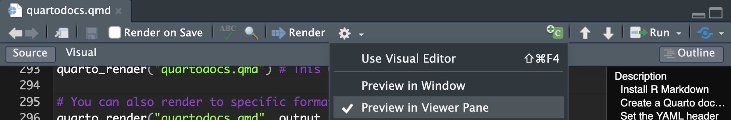The height and width of the screenshot is (120, 731).
Task: Go forward to next source location
Action: (32, 33)
